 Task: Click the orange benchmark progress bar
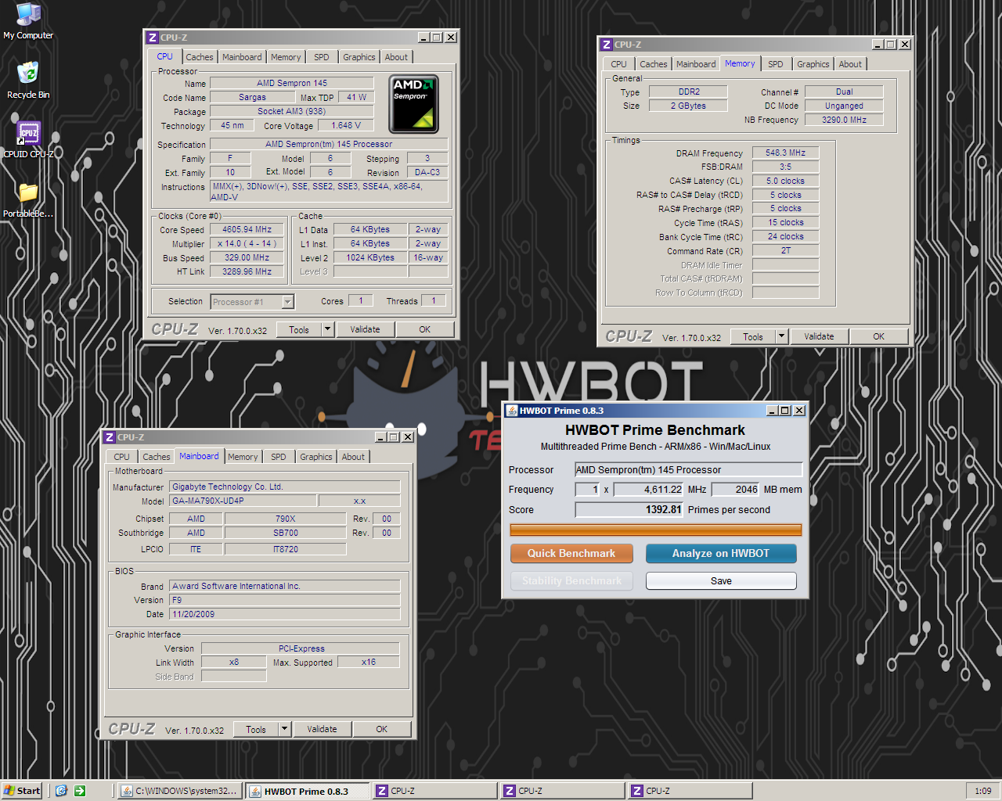656,530
